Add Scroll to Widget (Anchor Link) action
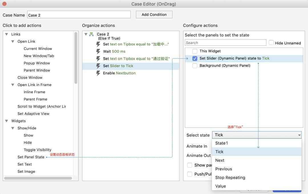This screenshot has height=194, width=308. (x=42, y=107)
